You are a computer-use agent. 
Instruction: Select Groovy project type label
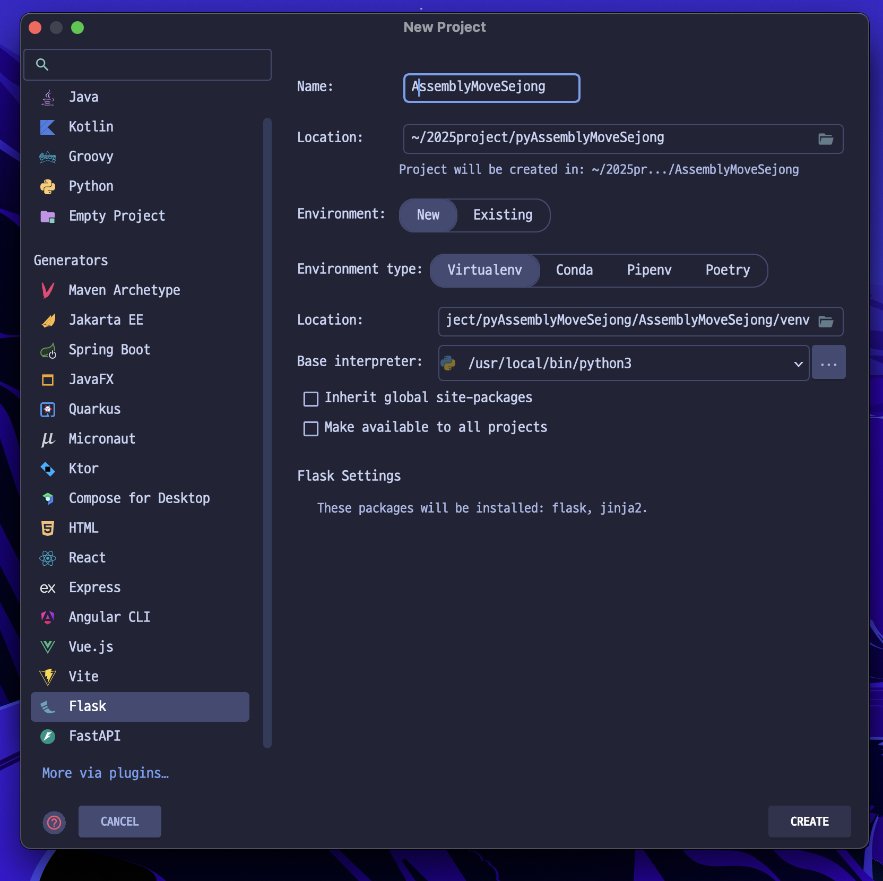tap(91, 157)
